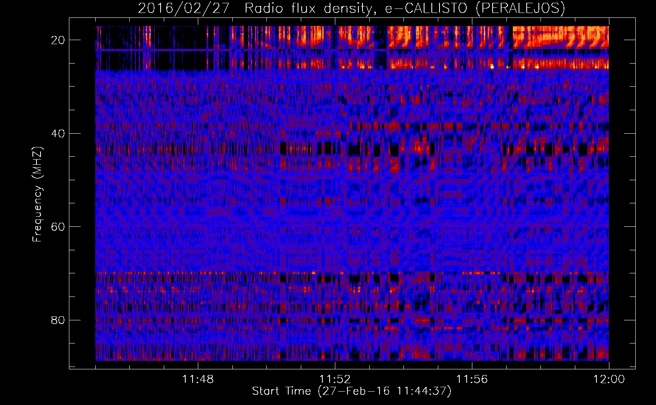Click the 80 MHz frequency tick label

58,320
